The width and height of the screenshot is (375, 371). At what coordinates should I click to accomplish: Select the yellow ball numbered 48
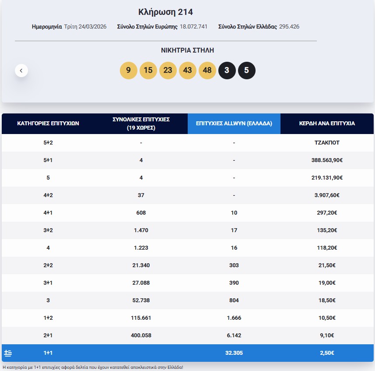(x=207, y=70)
